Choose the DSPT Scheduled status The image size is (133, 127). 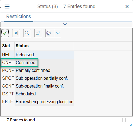coord(38,94)
